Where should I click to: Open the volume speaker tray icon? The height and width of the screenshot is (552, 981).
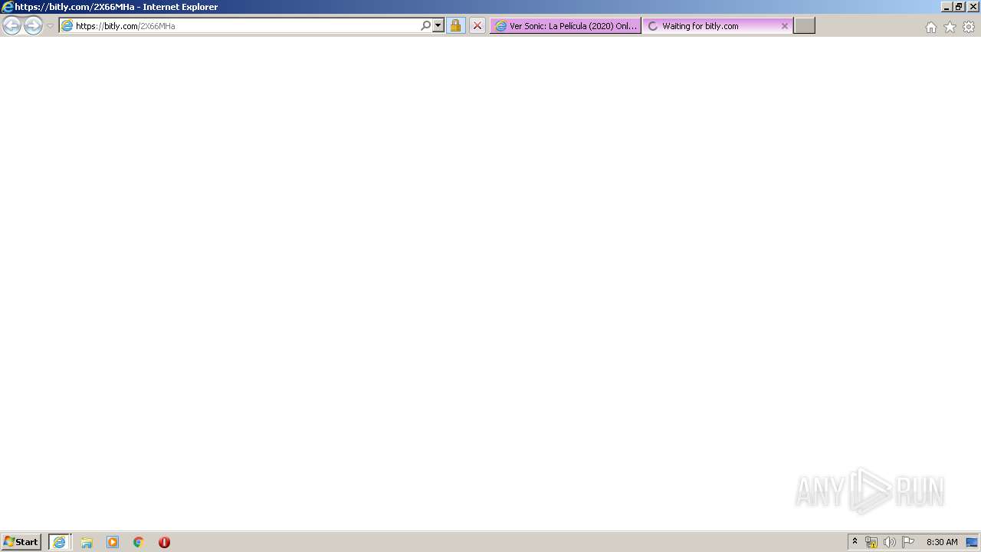(x=889, y=542)
